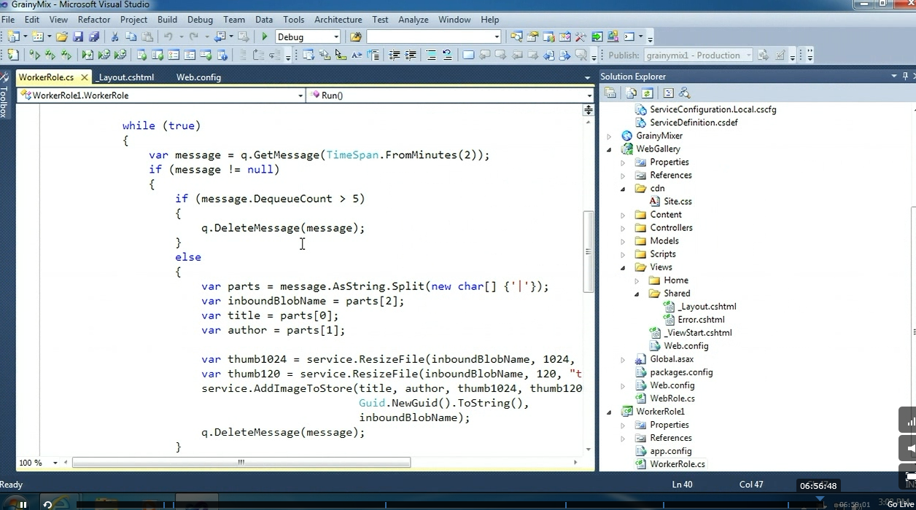Click Show All Files icon in Solution Explorer
Viewport: 916px width, 510px height.
pos(631,93)
